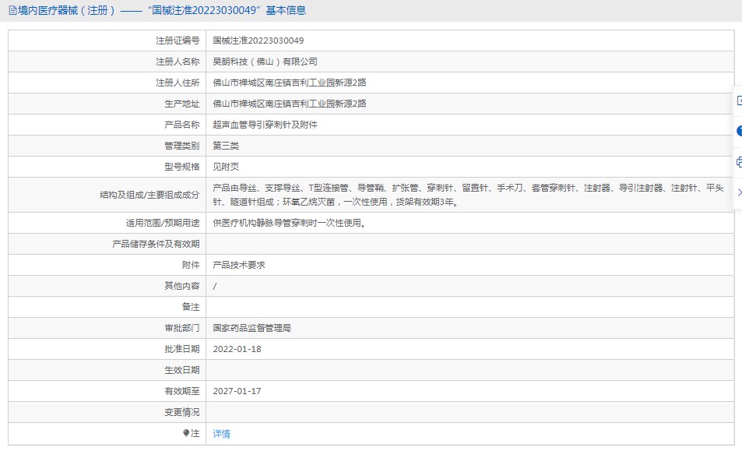Click the 适用范围/预期用途 row label
This screenshot has height=451, width=742.
(x=163, y=223)
